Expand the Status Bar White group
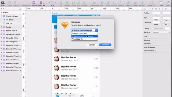Screen dimensions: 172x97 point(1,38)
